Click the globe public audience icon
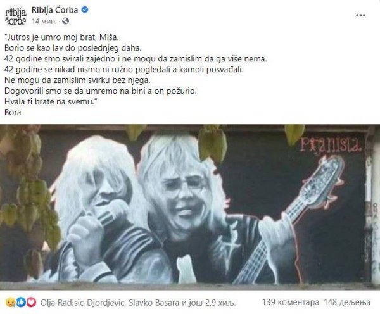This screenshot has height=314, width=380. pos(66,22)
